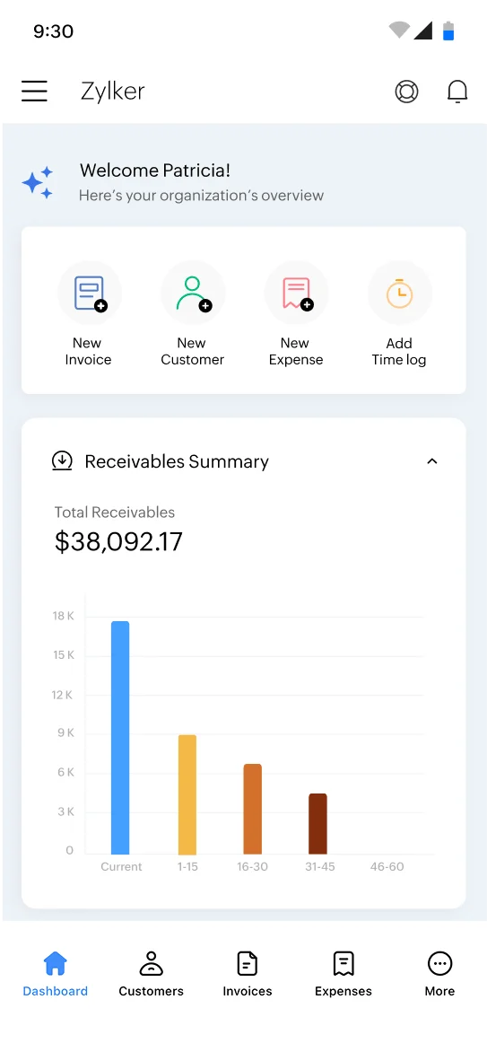Click the 9 K axis value

[65, 733]
